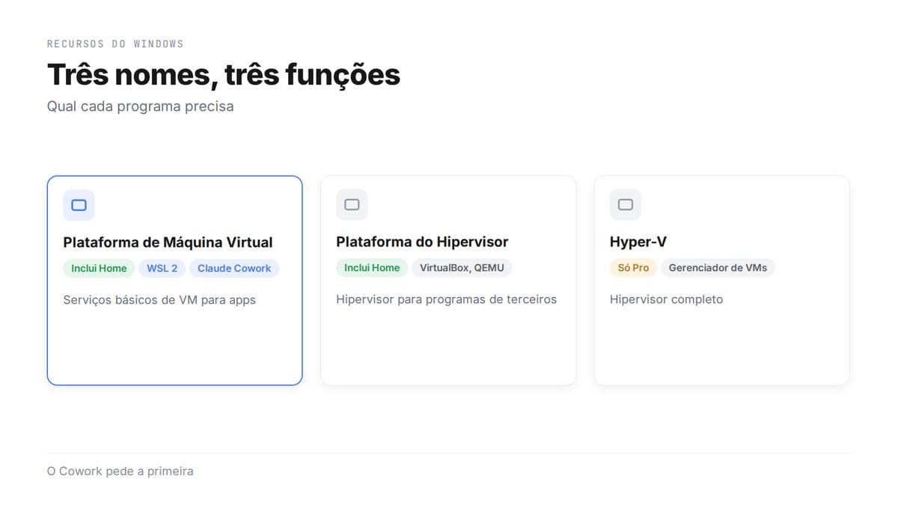Select the Plataforma do Hipervisor title
This screenshot has width=898, height=505.
click(x=422, y=242)
